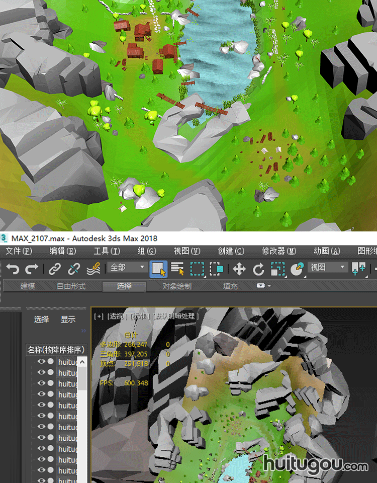377x483 pixels.
Task: Open the Select by Name list icon
Action: pos(177,269)
